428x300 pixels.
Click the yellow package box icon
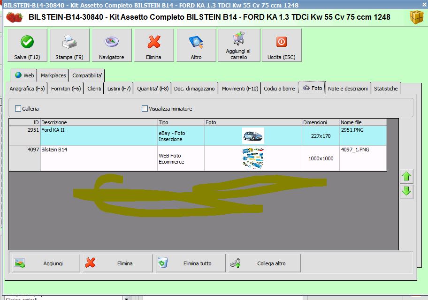coord(416,17)
